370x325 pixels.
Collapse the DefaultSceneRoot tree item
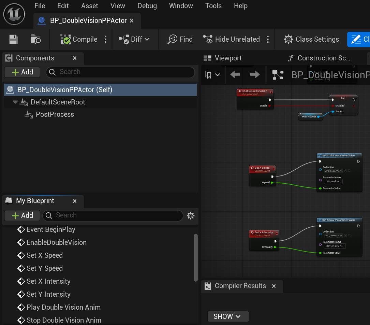[x=15, y=102]
